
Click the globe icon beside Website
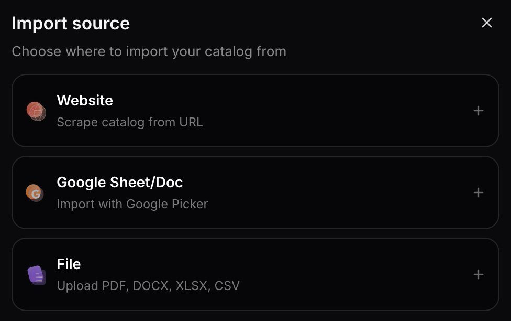[x=36, y=111]
